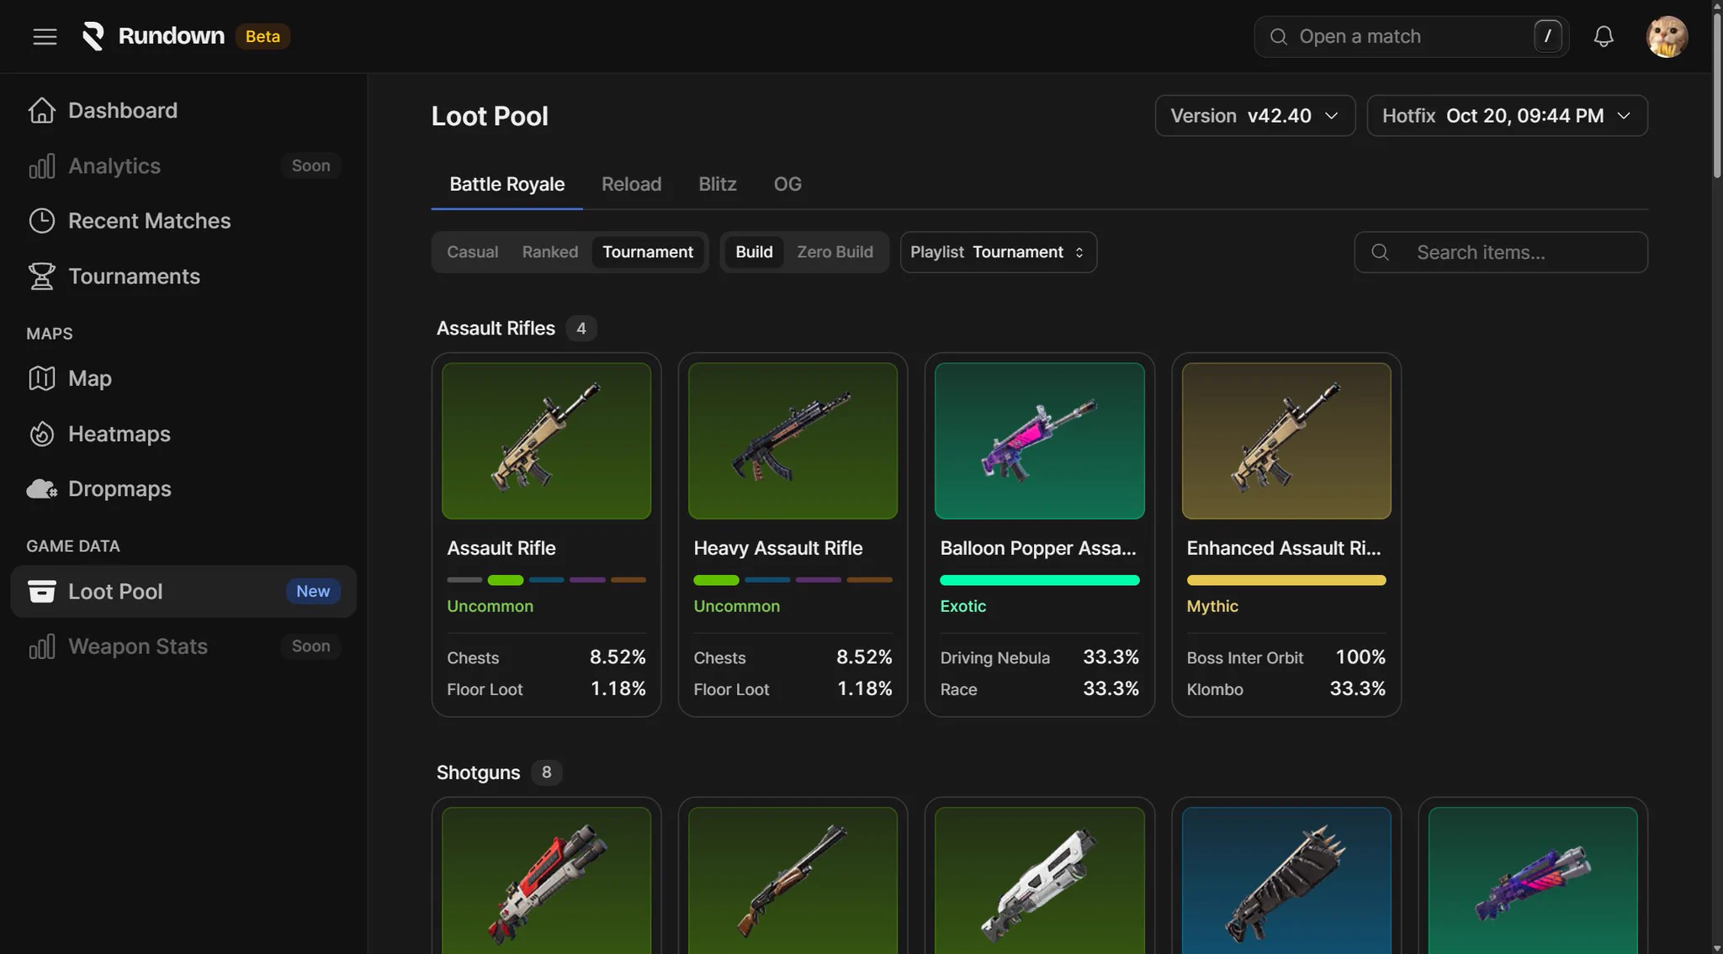This screenshot has height=954, width=1723.
Task: Open Assault Rifle thumbnail
Action: click(546, 440)
